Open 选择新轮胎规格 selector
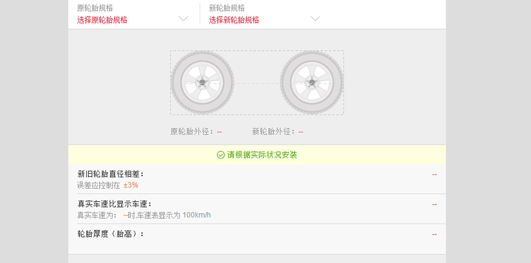 (x=234, y=20)
